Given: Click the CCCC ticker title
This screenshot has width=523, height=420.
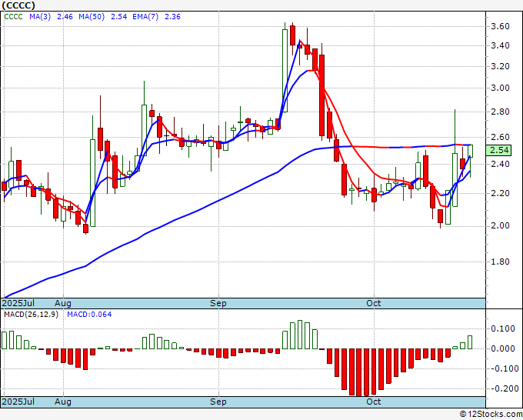Looking at the screenshot, I should 18,5.
